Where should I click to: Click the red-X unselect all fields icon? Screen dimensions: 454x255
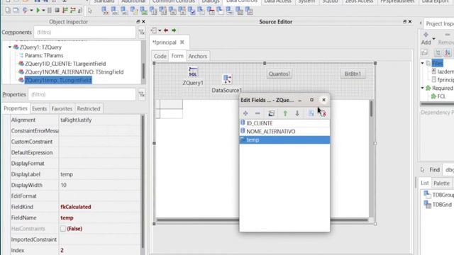coord(323,113)
